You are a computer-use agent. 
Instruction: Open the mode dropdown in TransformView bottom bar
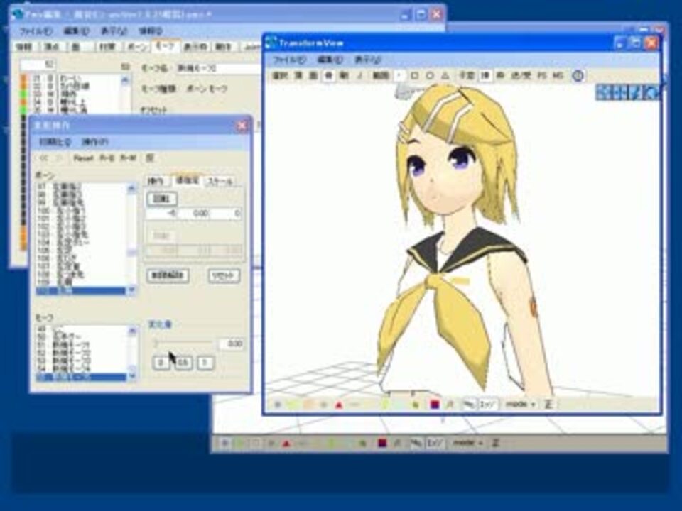coord(520,404)
